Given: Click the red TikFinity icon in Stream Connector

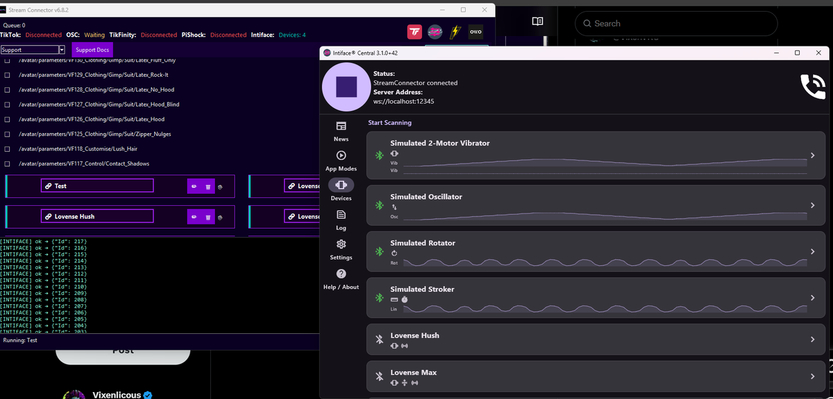Looking at the screenshot, I should point(414,32).
